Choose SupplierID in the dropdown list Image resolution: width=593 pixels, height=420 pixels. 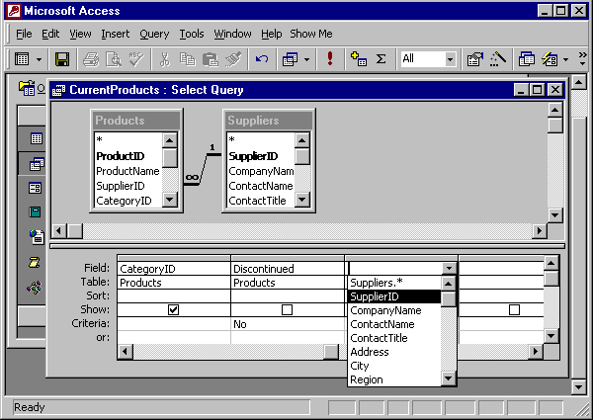point(393,296)
